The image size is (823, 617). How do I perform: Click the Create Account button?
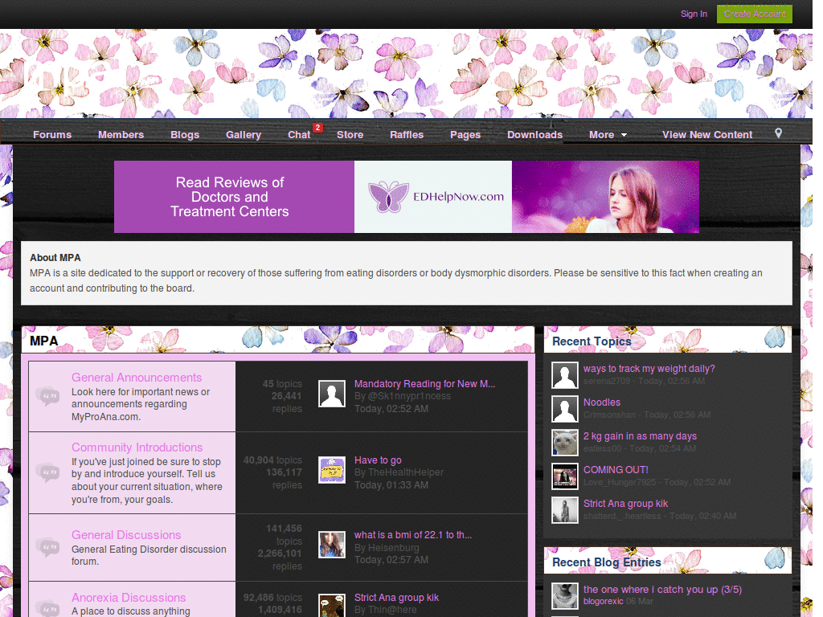click(x=754, y=14)
